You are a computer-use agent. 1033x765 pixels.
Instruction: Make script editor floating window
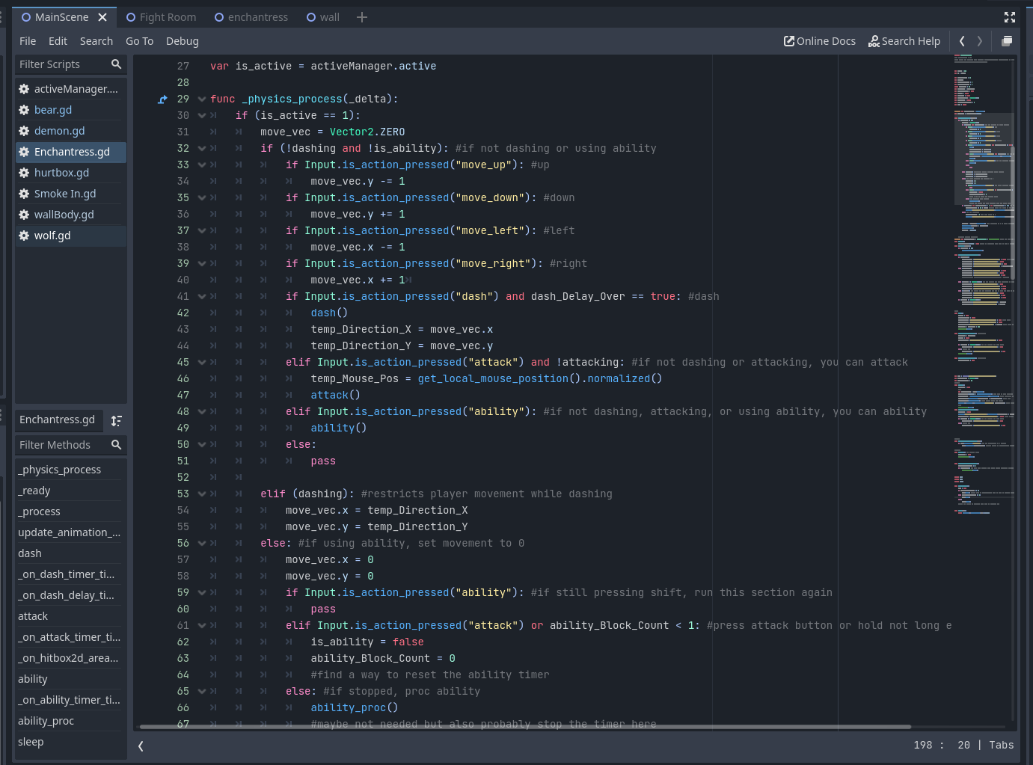point(1007,41)
